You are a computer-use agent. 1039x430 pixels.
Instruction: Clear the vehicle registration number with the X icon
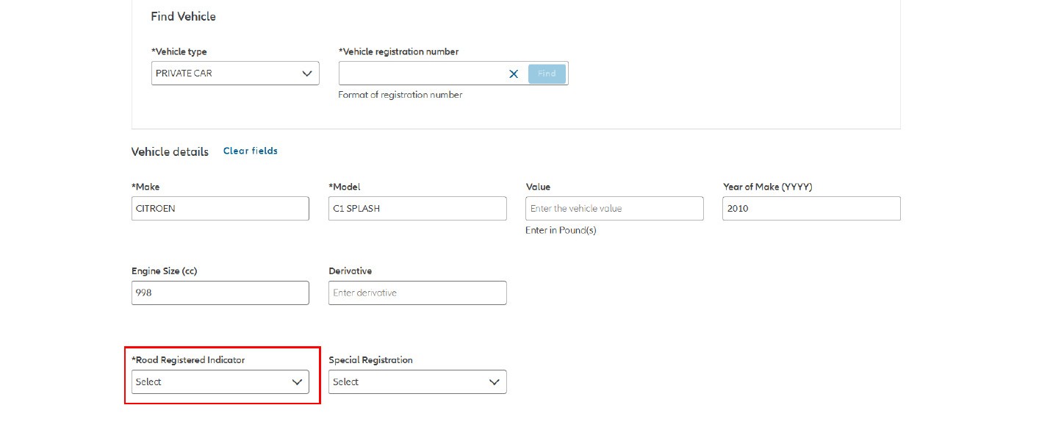514,74
